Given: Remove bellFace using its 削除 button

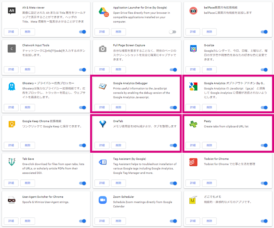Looking at the screenshot, I should [x=209, y=32].
